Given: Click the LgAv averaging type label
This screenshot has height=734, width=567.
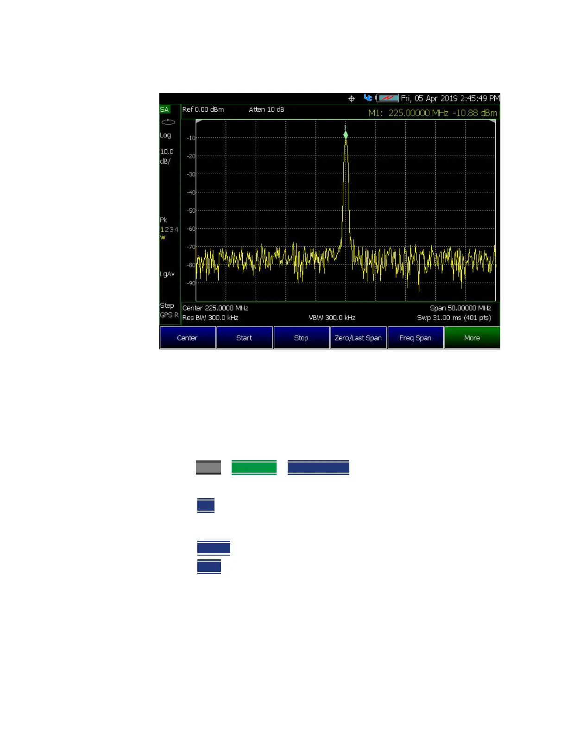Looking at the screenshot, I should click(167, 274).
